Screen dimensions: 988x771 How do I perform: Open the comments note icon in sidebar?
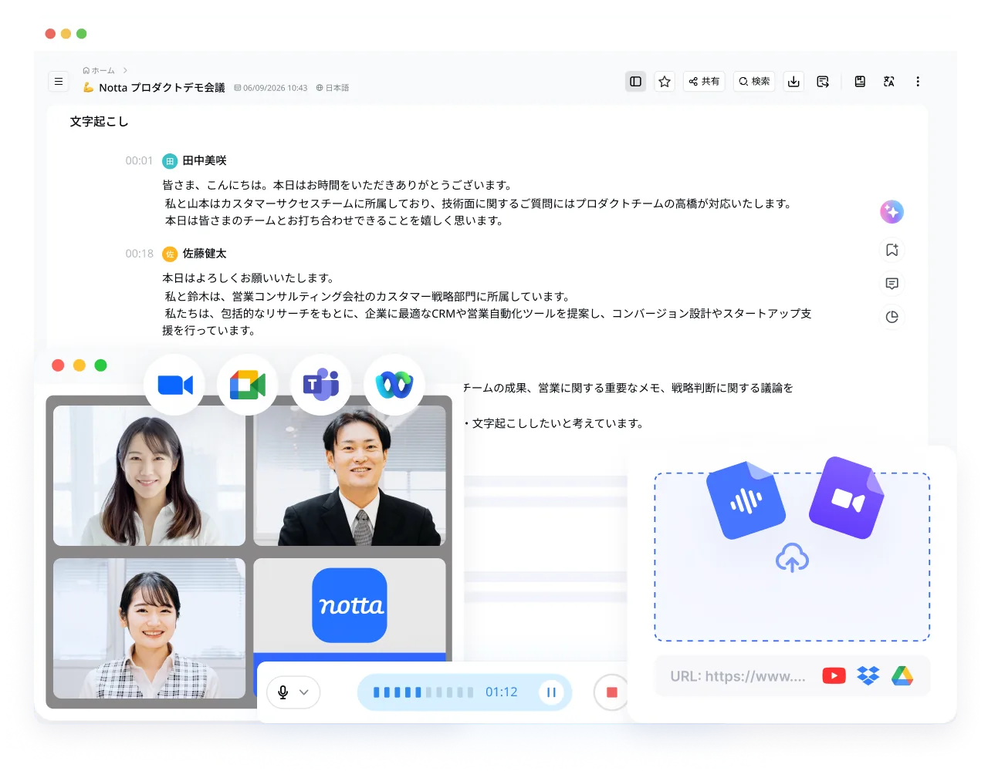(x=892, y=284)
